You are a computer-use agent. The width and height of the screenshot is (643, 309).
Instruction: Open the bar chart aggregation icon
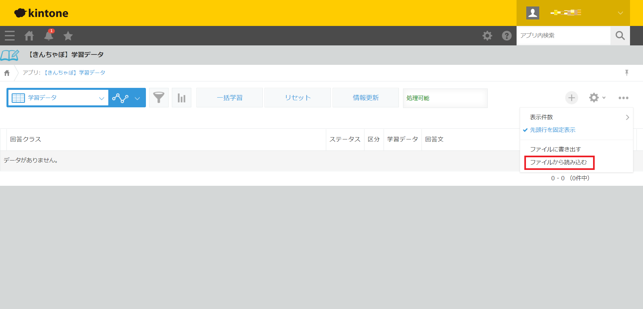(x=182, y=98)
